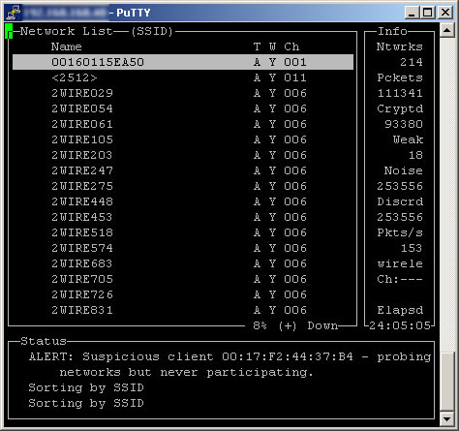Select the 00160115EA50 network row
The height and width of the screenshot is (431, 459).
183,62
